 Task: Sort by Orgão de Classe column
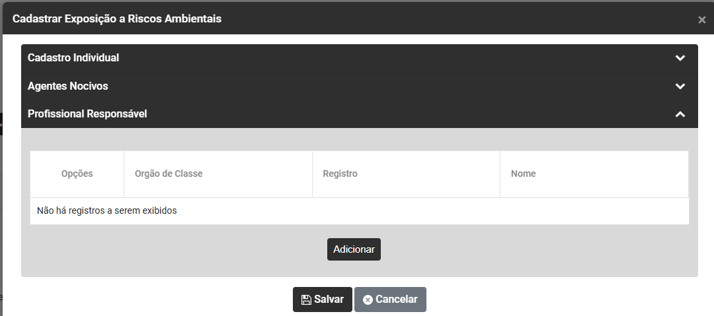point(169,174)
